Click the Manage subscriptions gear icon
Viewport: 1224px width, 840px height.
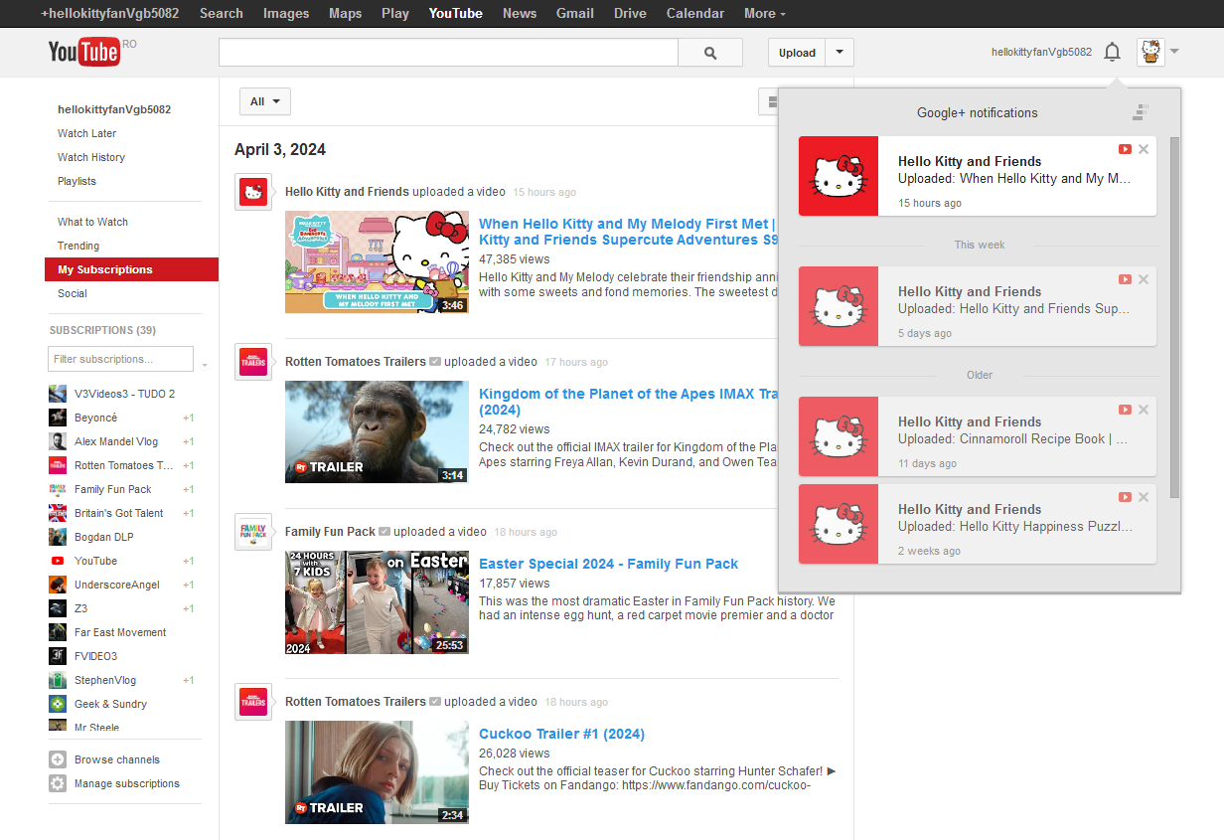(58, 783)
